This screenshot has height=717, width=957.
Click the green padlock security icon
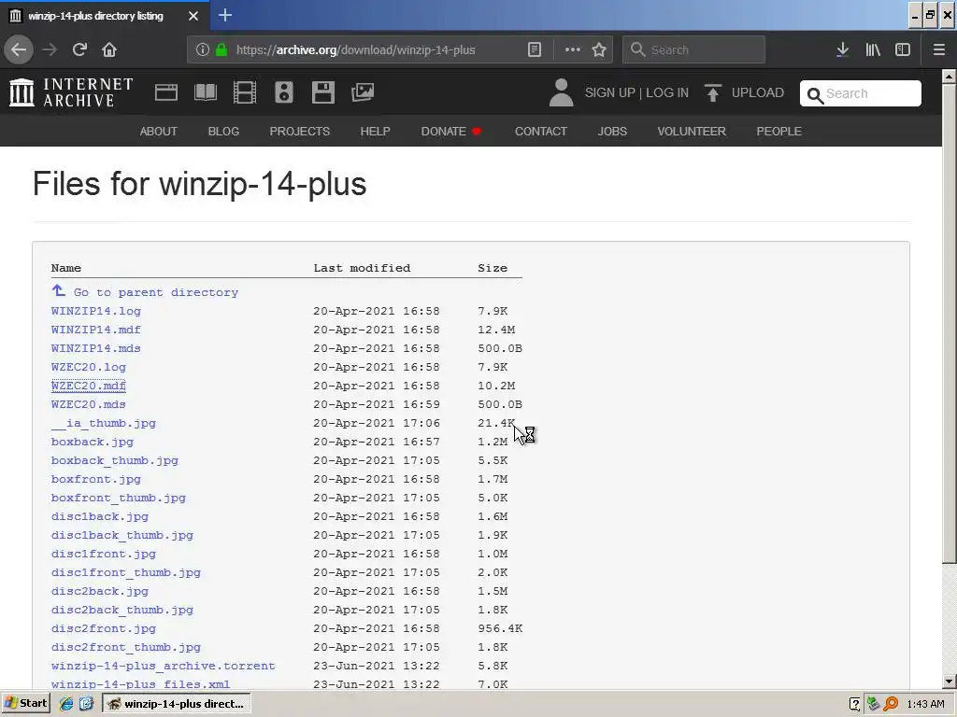(221, 50)
